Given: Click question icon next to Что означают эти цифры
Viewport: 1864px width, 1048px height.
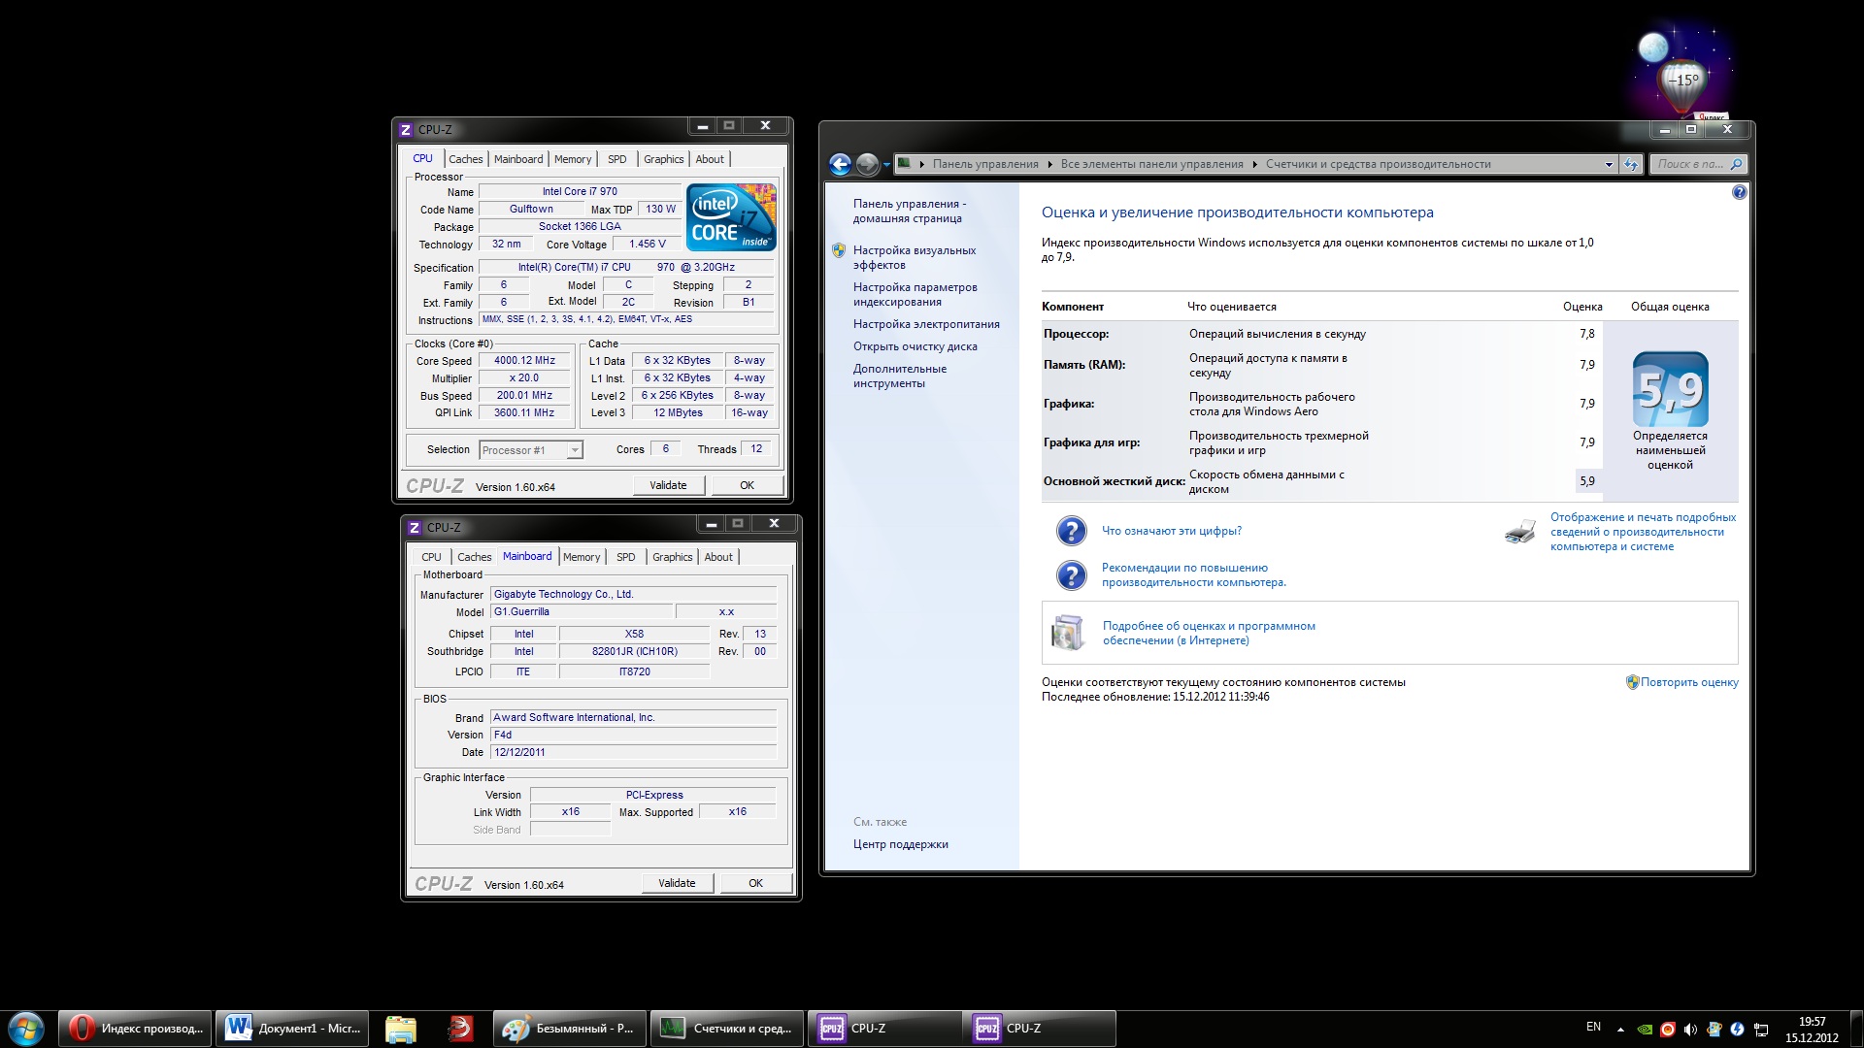Looking at the screenshot, I should click(x=1071, y=531).
